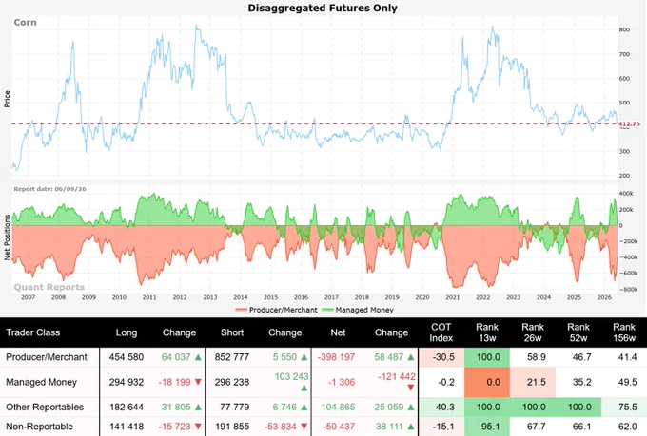Click Managed Money net value -1 306
The image size is (647, 436).
click(x=342, y=383)
